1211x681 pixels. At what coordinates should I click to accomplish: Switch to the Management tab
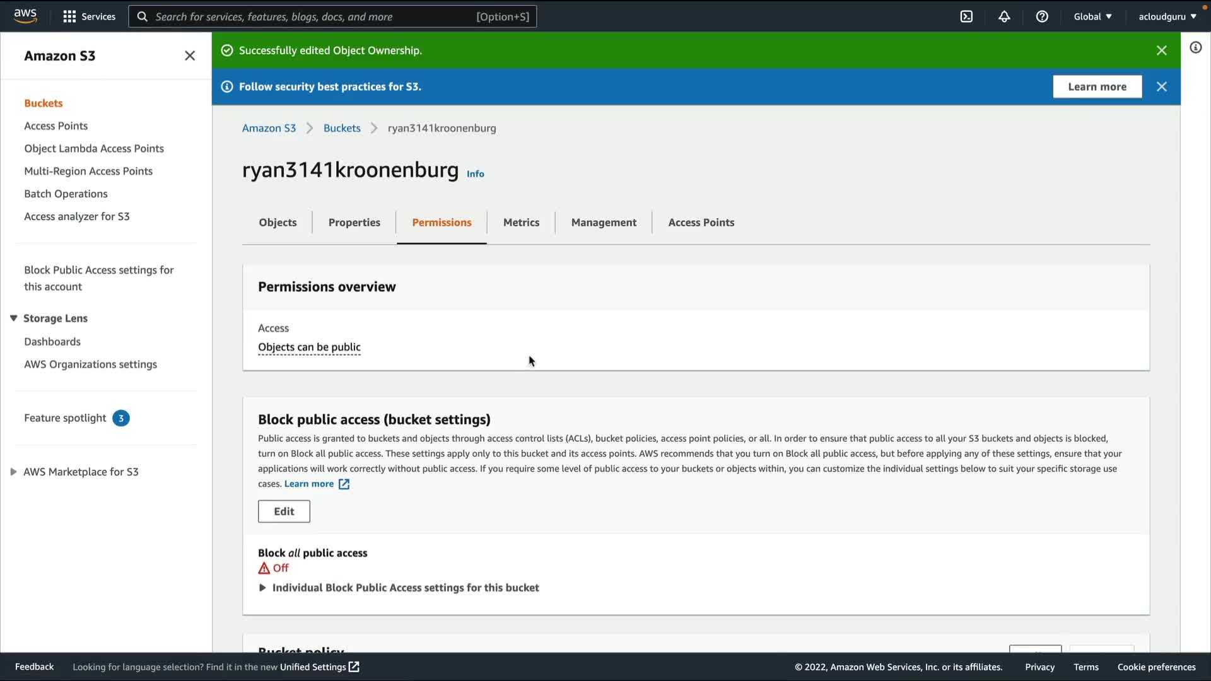click(x=604, y=223)
